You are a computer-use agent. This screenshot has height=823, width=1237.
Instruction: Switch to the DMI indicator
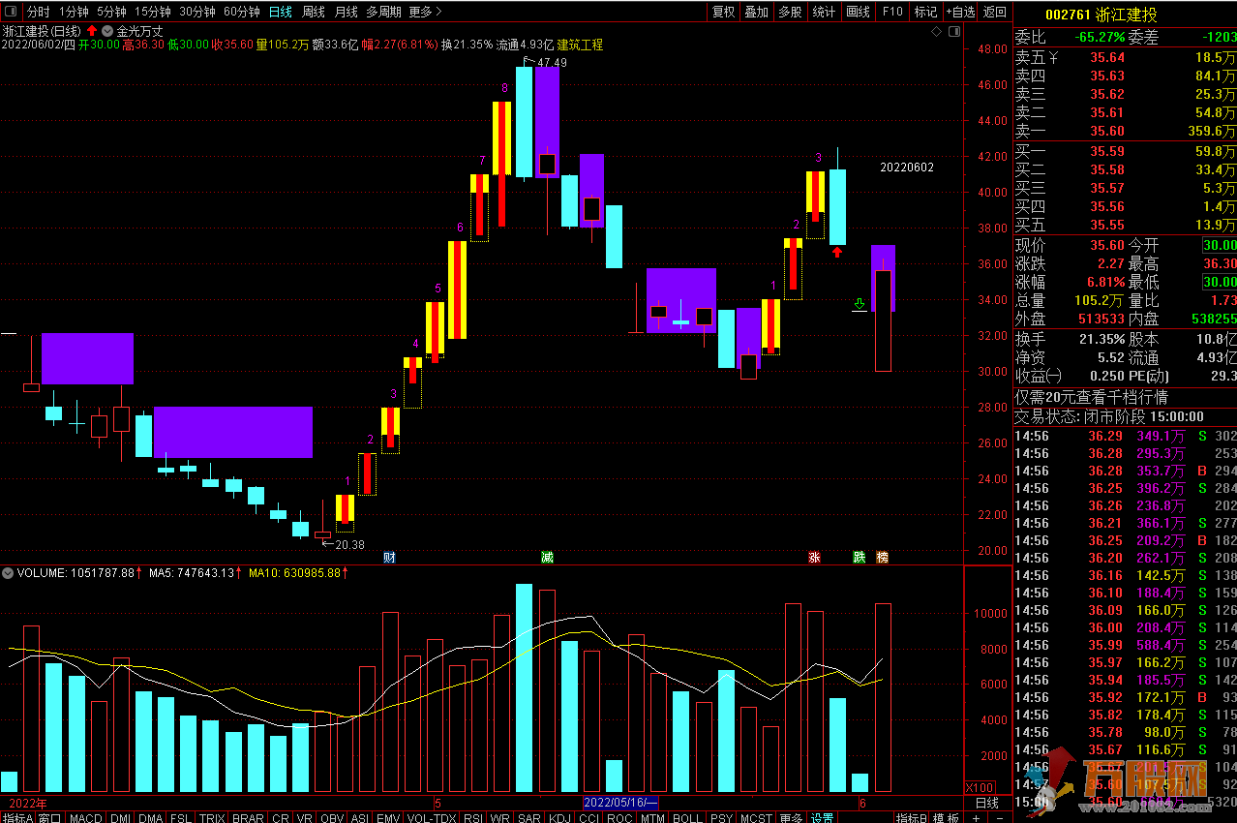coord(120,817)
